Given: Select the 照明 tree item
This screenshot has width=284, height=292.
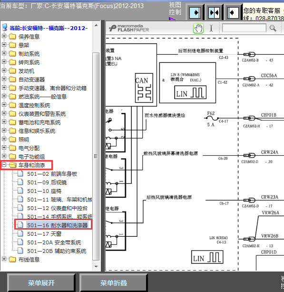Looking at the screenshot, I should [x=24, y=140].
